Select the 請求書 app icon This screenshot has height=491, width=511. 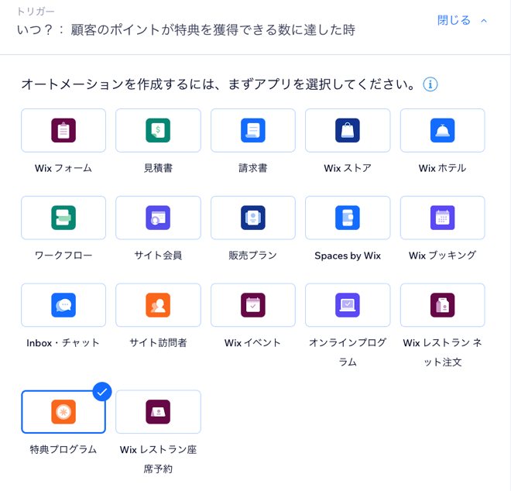(253, 130)
